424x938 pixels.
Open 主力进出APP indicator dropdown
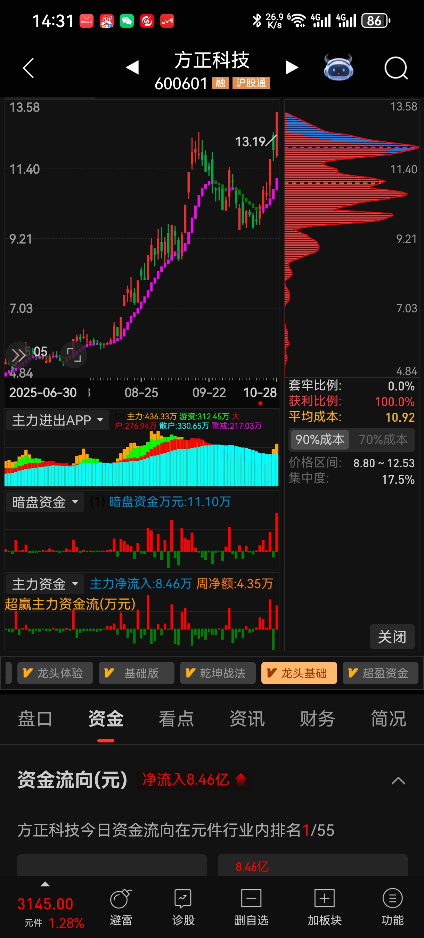(x=58, y=420)
